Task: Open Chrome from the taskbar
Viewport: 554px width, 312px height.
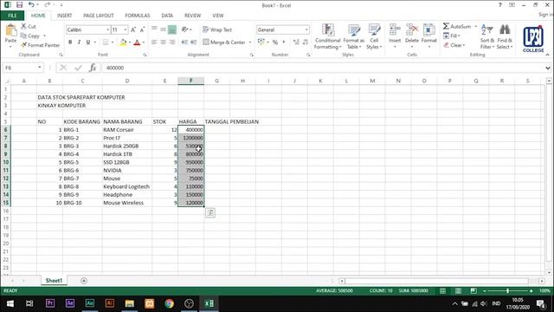Action: [170, 303]
